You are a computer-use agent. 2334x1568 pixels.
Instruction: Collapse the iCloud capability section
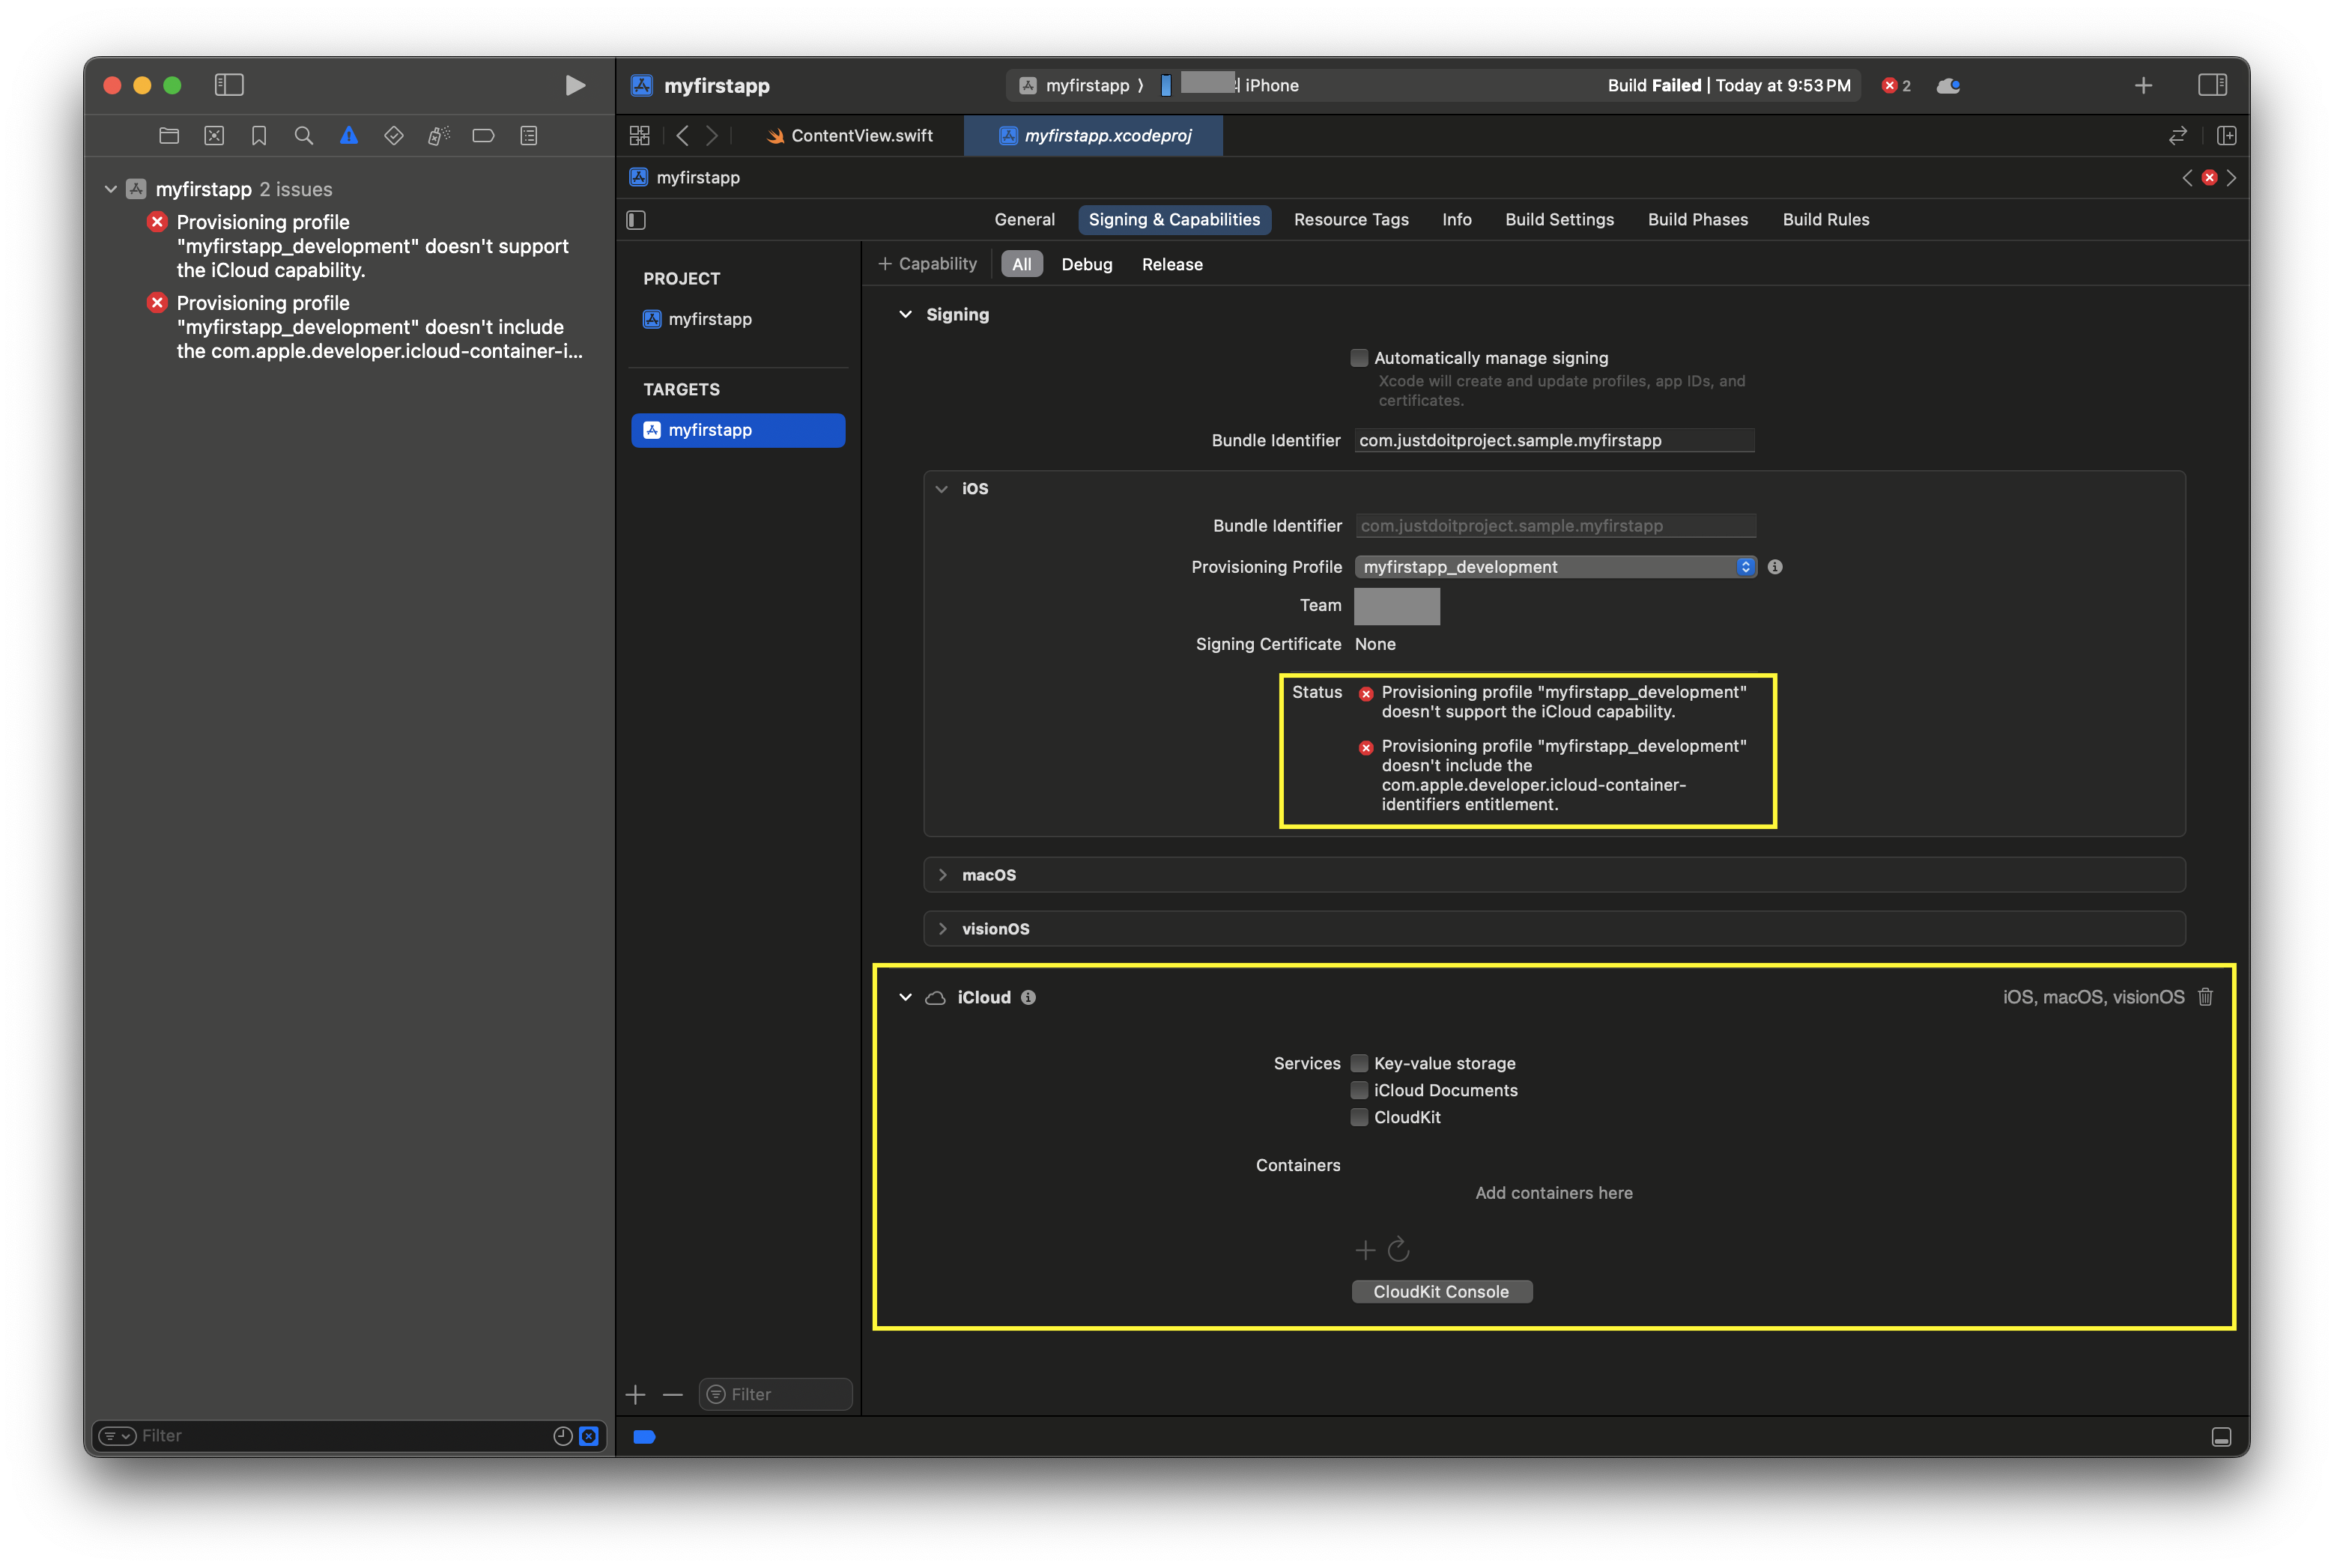(x=905, y=996)
